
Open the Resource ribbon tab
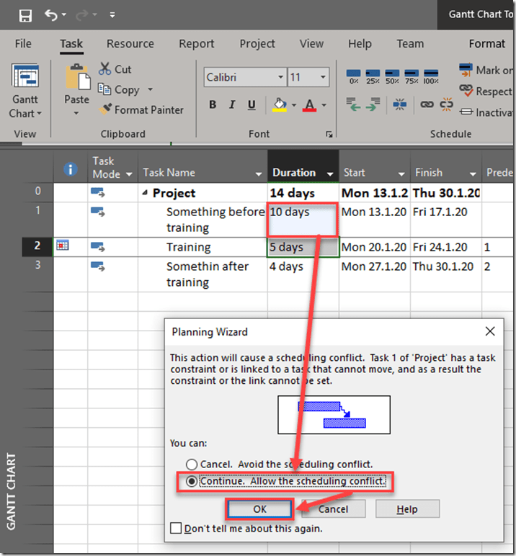[x=130, y=44]
